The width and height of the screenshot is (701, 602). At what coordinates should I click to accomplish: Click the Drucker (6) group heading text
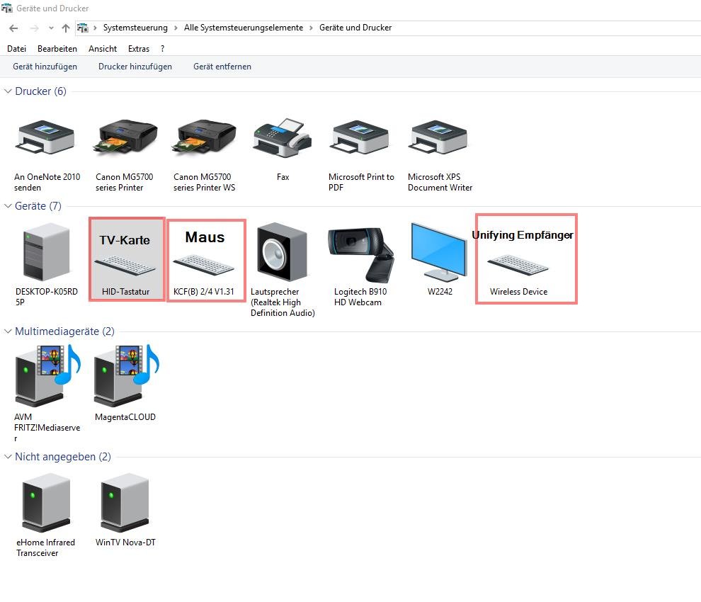click(x=40, y=91)
